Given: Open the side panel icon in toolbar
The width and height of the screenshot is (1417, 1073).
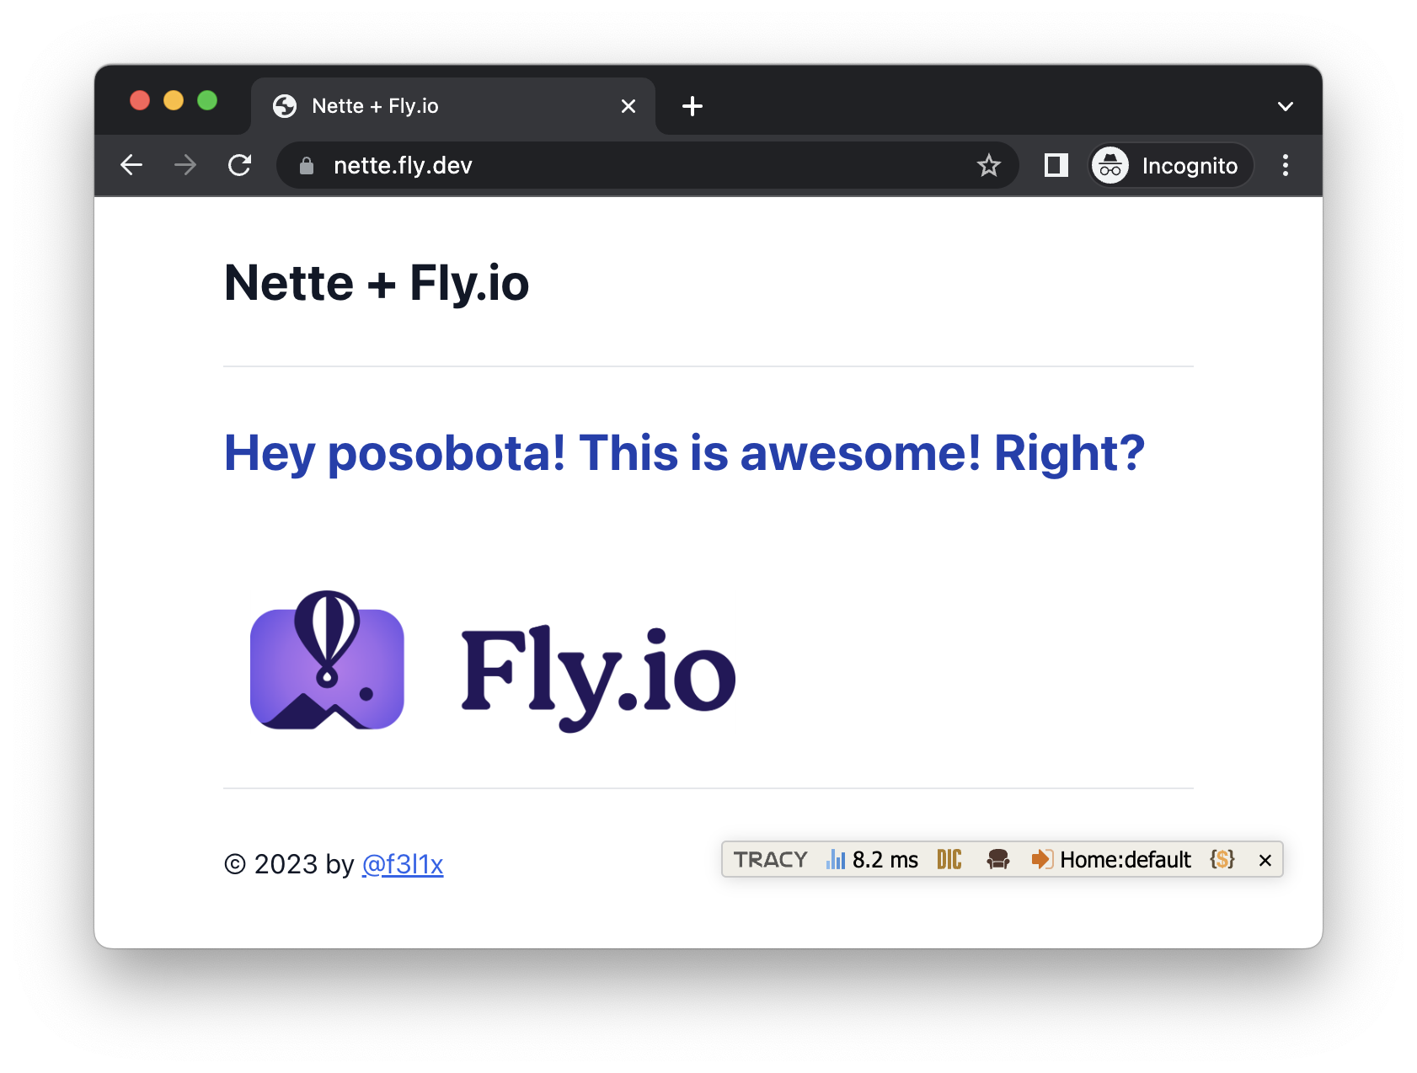Looking at the screenshot, I should point(1056,165).
